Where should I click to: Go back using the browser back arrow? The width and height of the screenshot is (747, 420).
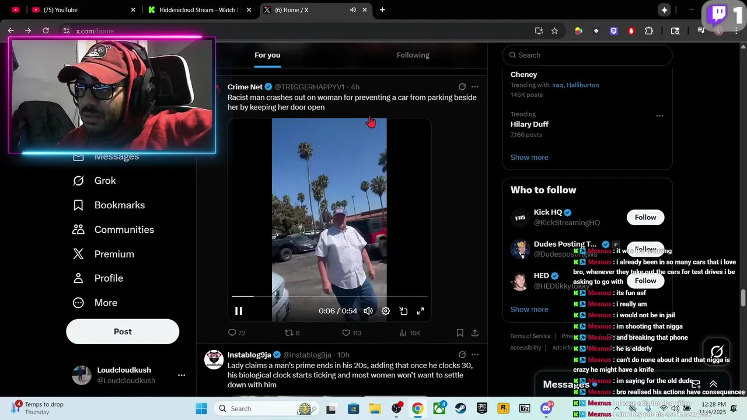pyautogui.click(x=11, y=31)
